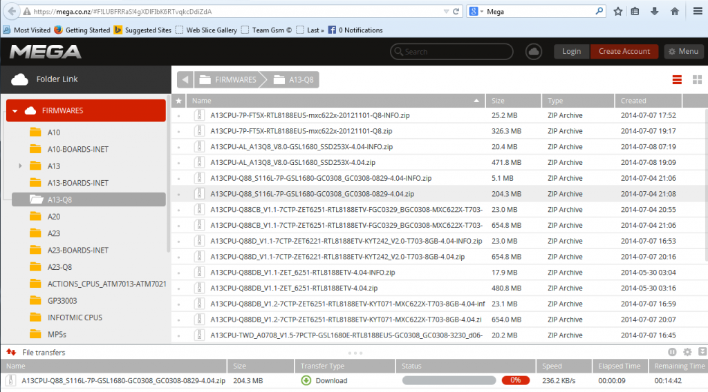Click the download progress bar
This screenshot has height=392, width=708.
click(x=448, y=380)
